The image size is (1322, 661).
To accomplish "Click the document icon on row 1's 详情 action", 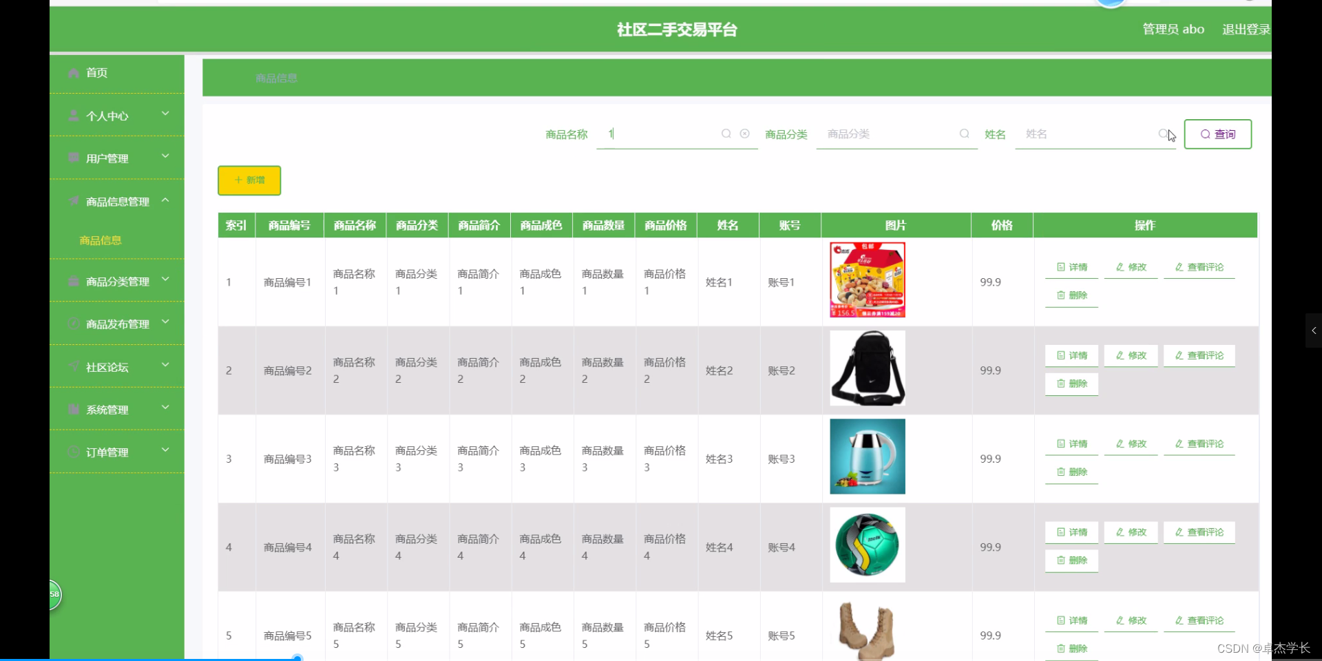I will (x=1060, y=267).
